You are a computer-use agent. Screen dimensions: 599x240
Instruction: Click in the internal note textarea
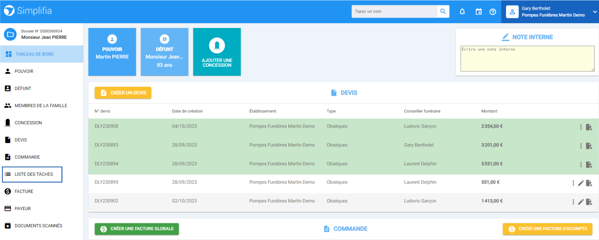tap(527, 59)
